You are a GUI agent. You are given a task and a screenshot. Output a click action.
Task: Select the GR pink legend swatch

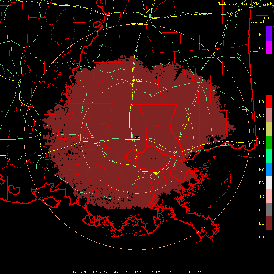[269, 115]
